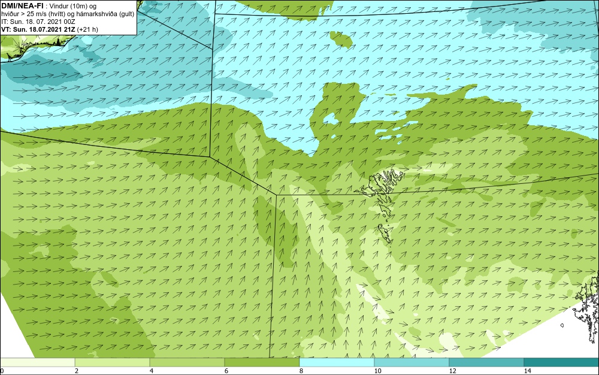Click legend label '2'
Image resolution: width=599 pixels, height=375 pixels.
(77, 371)
